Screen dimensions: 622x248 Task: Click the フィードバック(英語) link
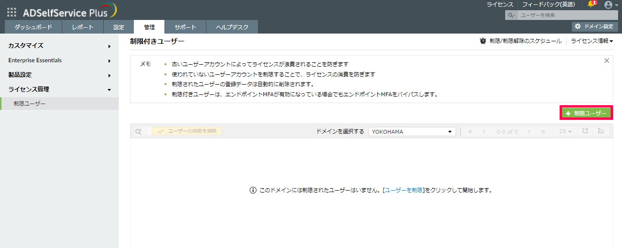[x=549, y=4]
